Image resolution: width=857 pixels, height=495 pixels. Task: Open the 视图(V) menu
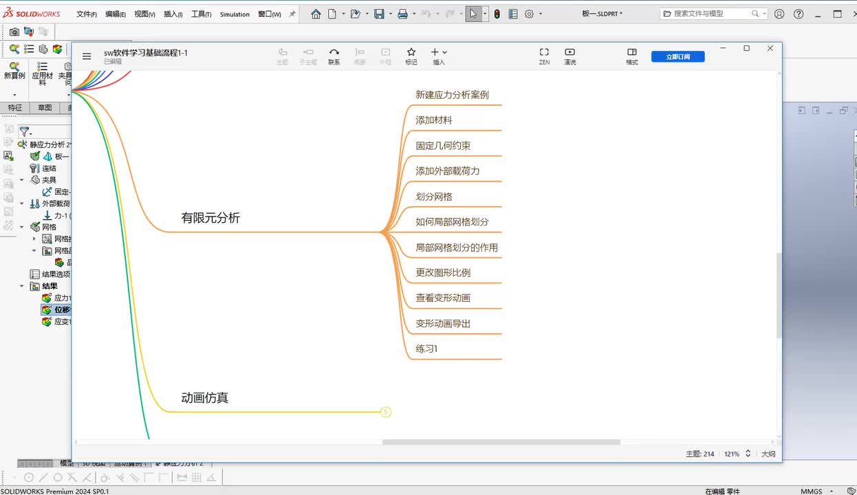tap(144, 14)
